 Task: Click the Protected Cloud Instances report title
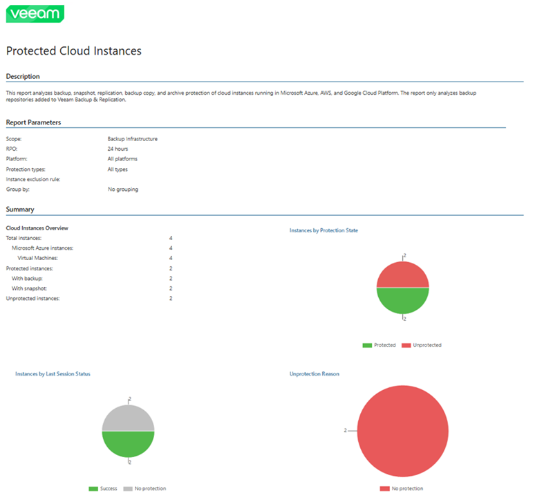pyautogui.click(x=73, y=51)
